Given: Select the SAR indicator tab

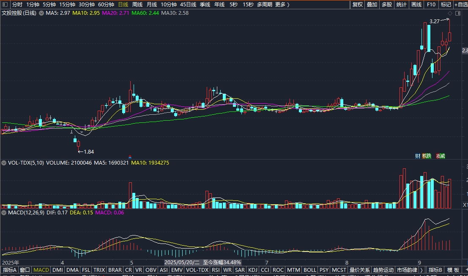Looking at the screenshot, I should pyautogui.click(x=240, y=270).
